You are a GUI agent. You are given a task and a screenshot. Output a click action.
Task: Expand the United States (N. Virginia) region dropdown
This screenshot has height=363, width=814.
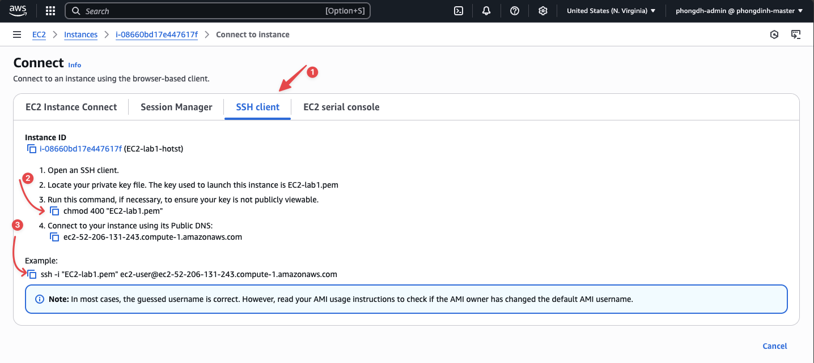611,11
